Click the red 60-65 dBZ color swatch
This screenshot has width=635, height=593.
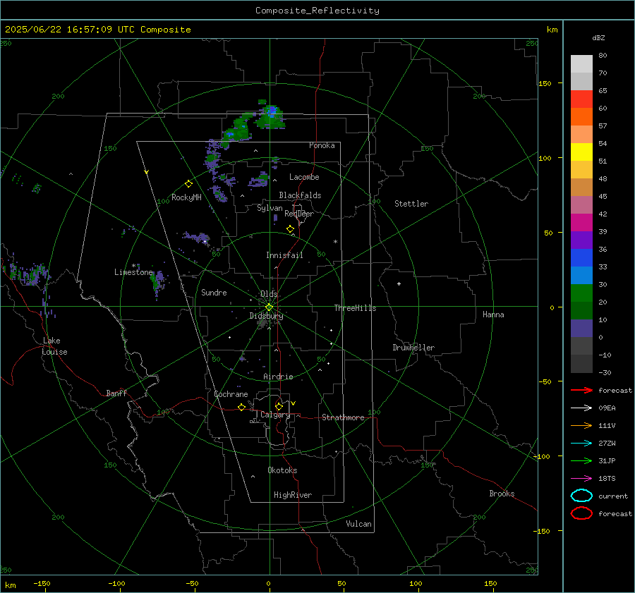(581, 99)
